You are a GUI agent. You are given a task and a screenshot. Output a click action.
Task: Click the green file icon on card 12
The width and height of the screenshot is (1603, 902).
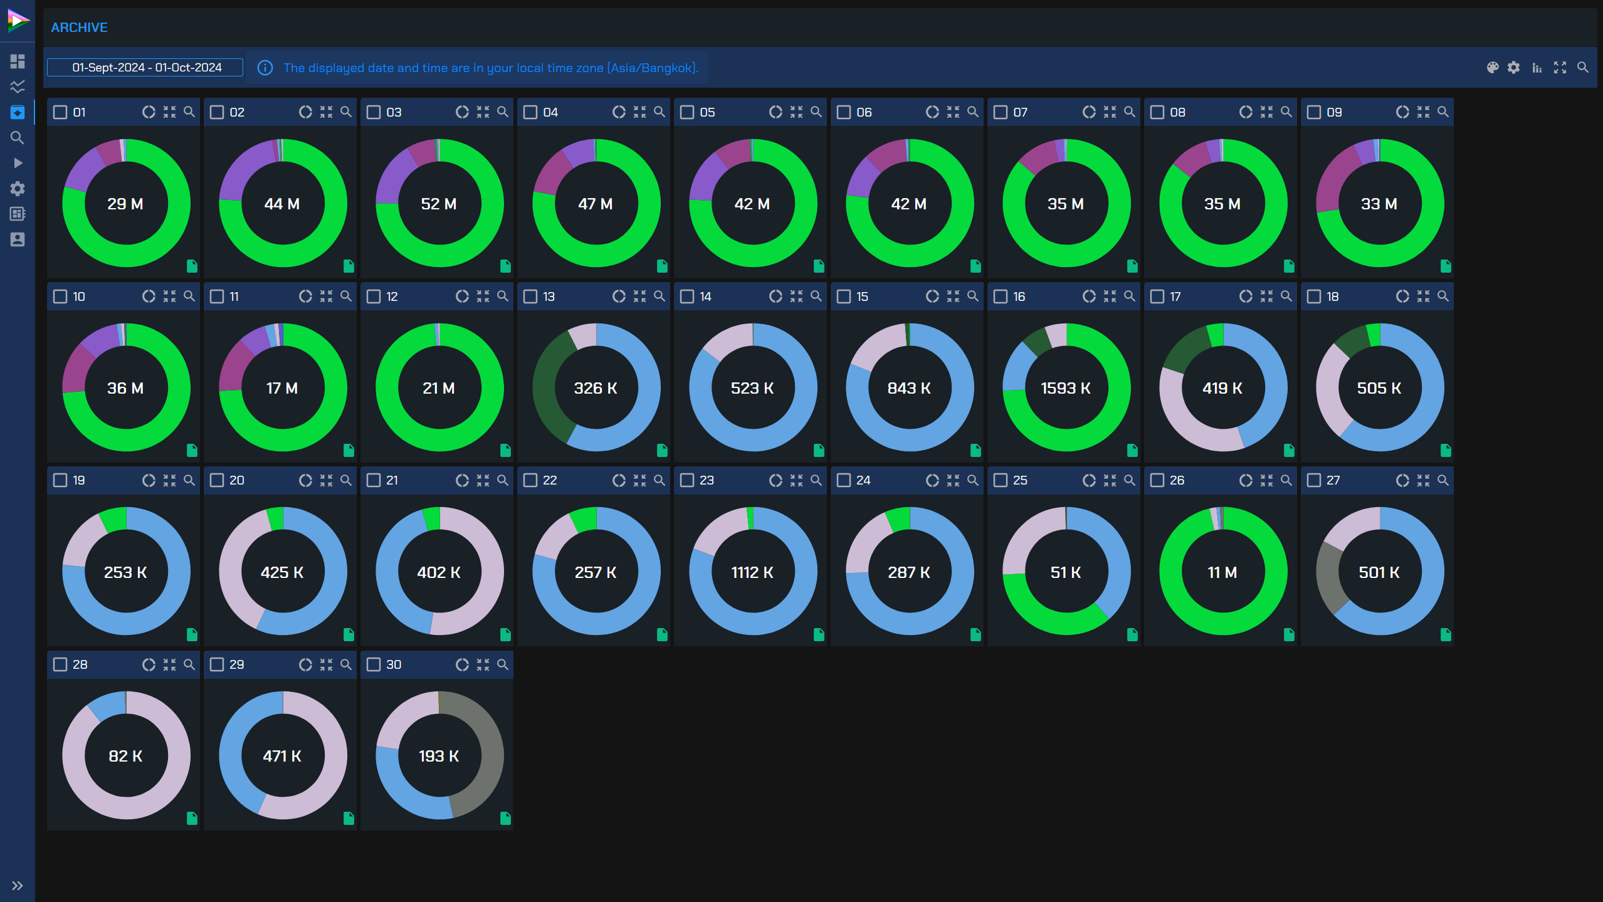tap(506, 451)
